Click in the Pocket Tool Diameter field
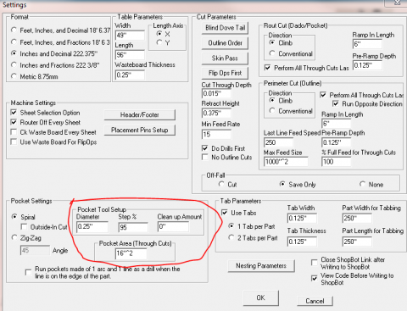 point(92,226)
